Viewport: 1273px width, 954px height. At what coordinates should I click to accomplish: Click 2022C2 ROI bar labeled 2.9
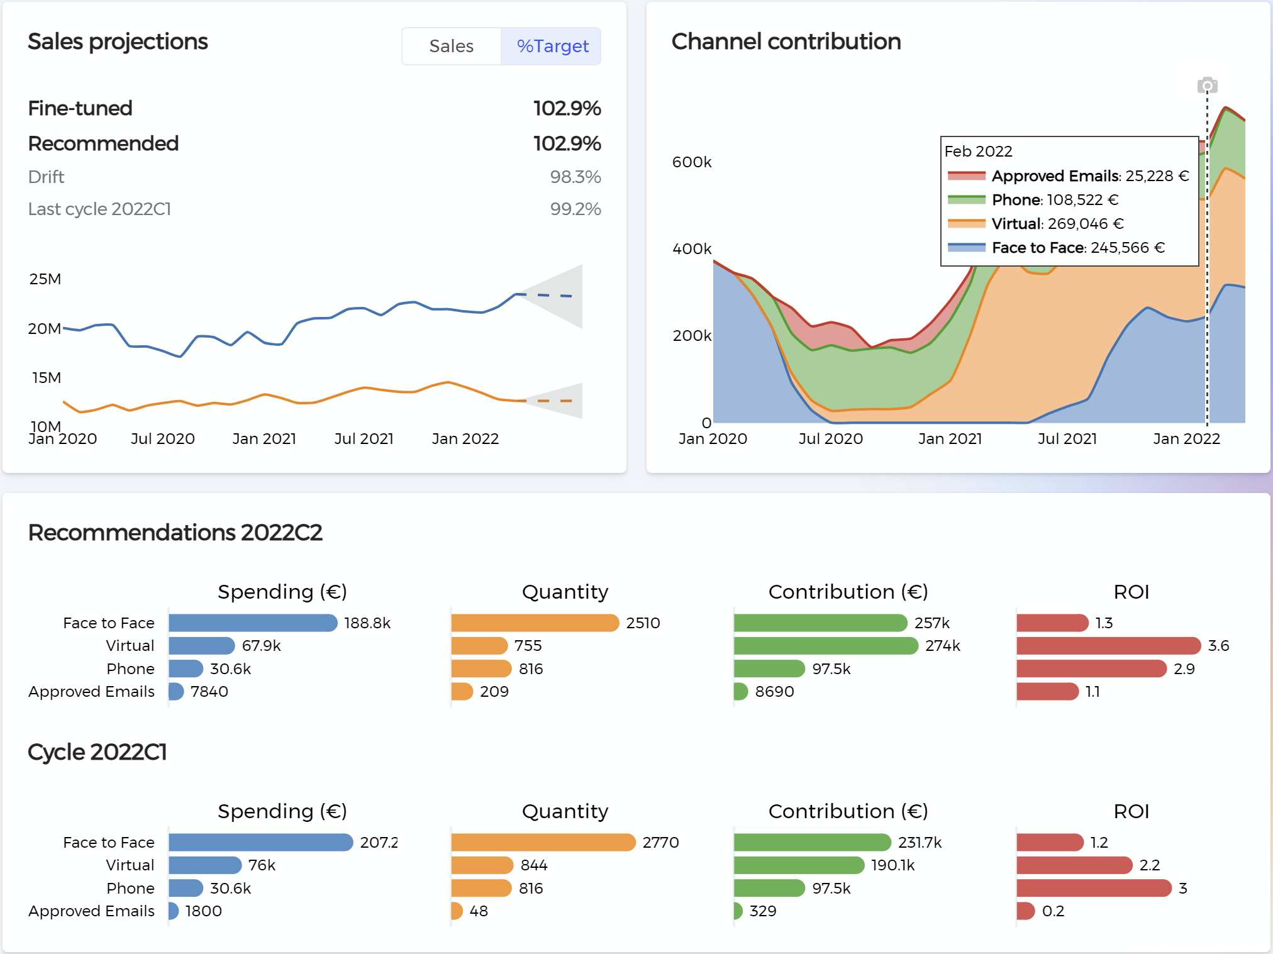(1092, 668)
